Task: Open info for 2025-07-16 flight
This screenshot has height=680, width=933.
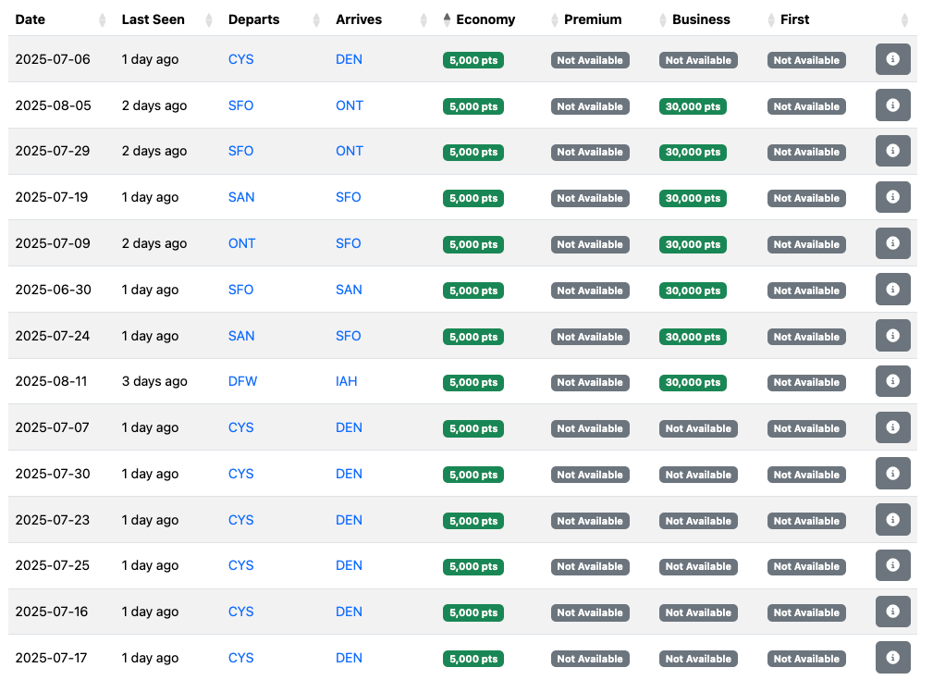Action: pyautogui.click(x=892, y=612)
